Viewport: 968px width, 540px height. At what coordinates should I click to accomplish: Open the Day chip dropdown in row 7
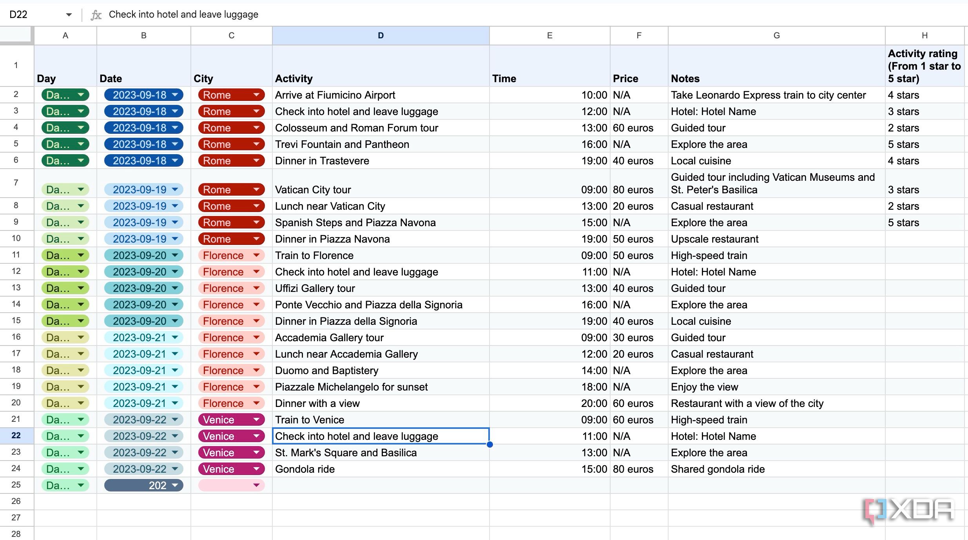click(x=81, y=190)
